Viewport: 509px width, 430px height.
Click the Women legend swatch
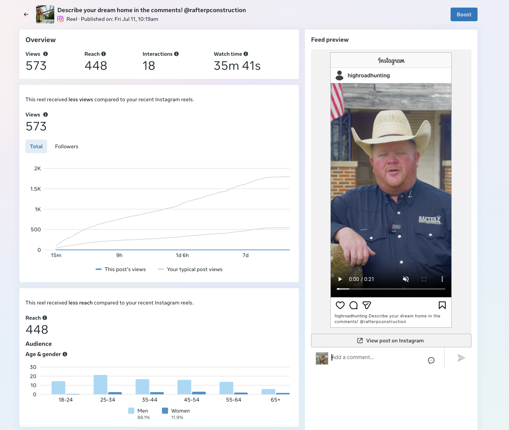[x=165, y=411]
